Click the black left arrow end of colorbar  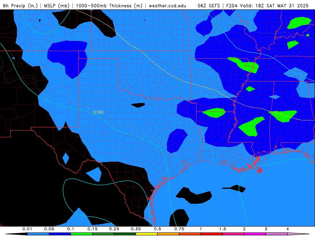pyautogui.click(x=17, y=234)
